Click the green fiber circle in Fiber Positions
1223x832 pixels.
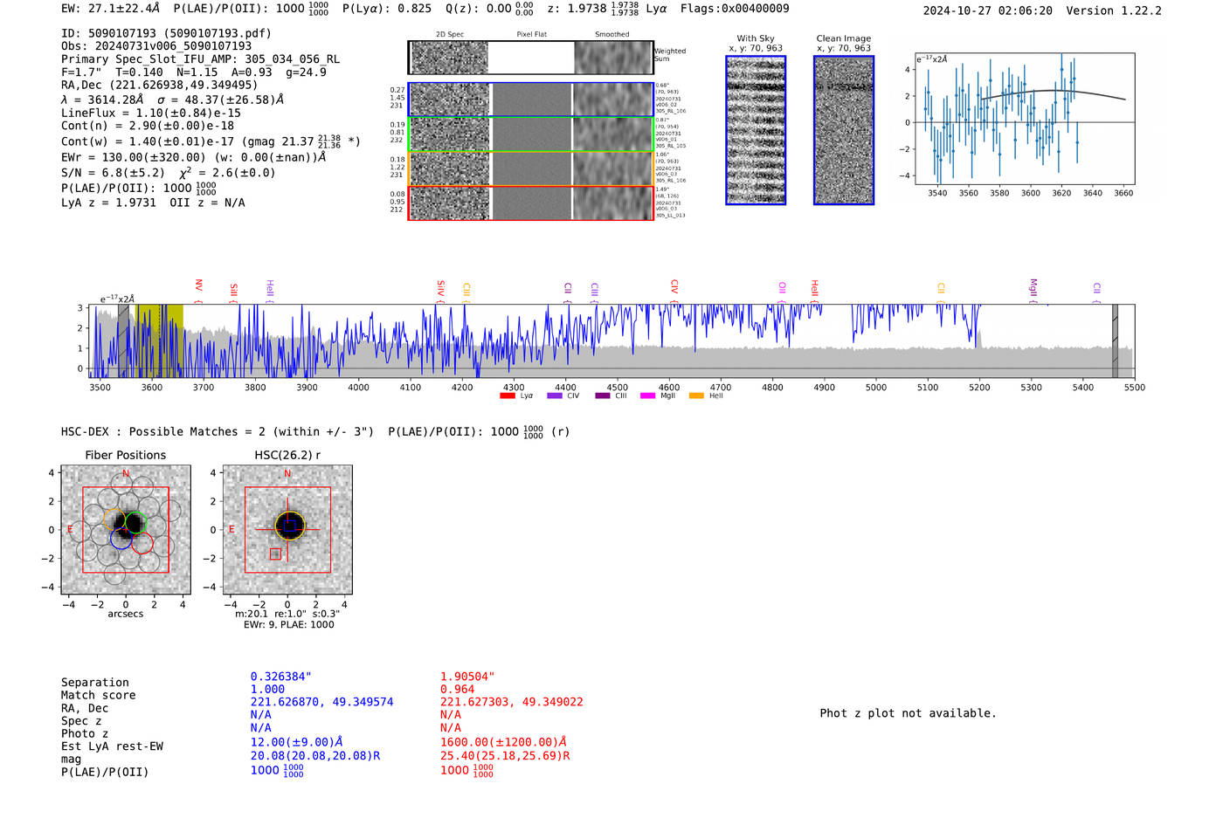(135, 523)
